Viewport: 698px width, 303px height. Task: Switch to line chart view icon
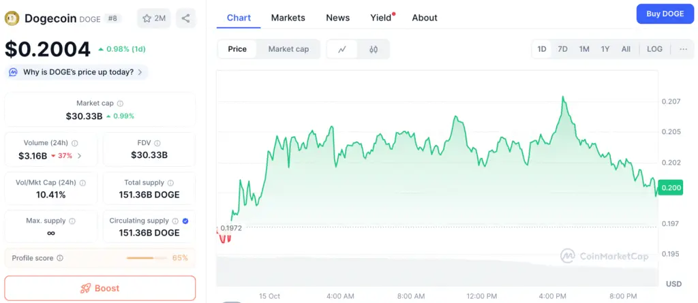342,49
